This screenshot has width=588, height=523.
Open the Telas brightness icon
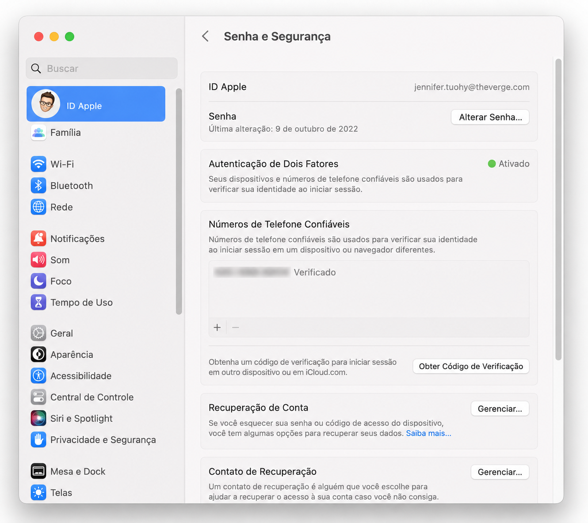coord(38,492)
